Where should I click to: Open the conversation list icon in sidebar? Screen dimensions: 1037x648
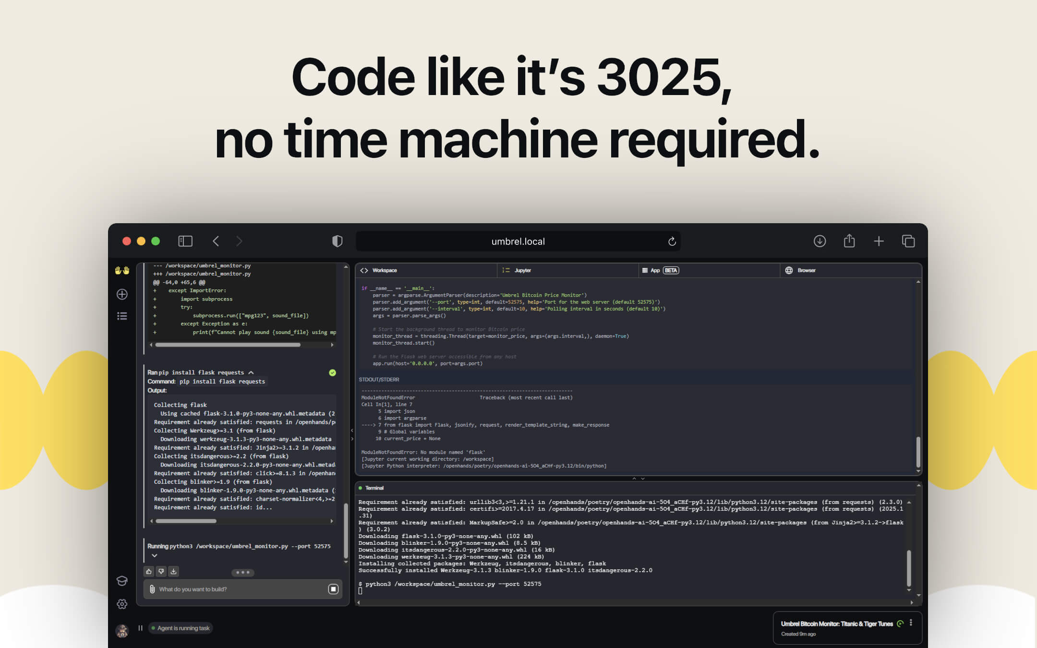(x=122, y=316)
